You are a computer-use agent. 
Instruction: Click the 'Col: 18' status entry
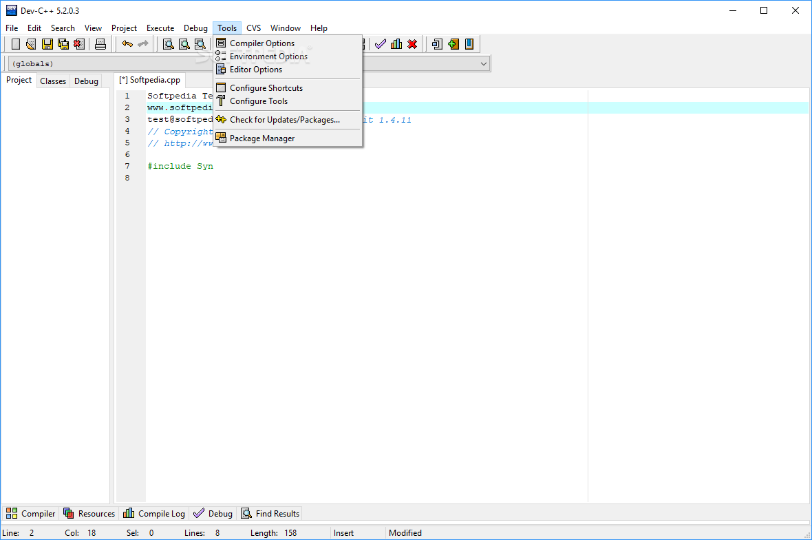[81, 532]
